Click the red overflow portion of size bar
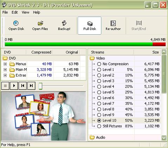 coord(159,44)
